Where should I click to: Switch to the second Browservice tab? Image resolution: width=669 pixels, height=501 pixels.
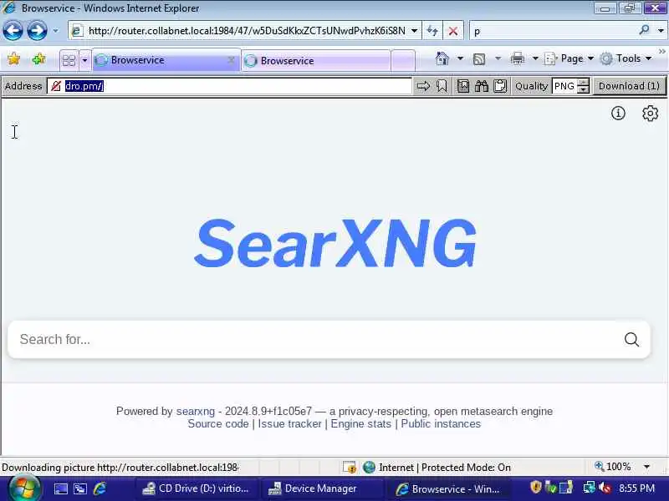tap(316, 61)
